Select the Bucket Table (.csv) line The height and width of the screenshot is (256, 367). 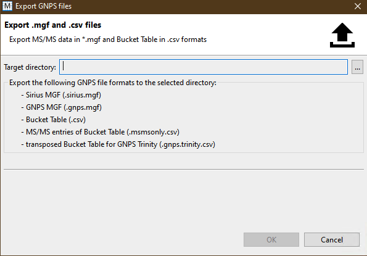54,120
